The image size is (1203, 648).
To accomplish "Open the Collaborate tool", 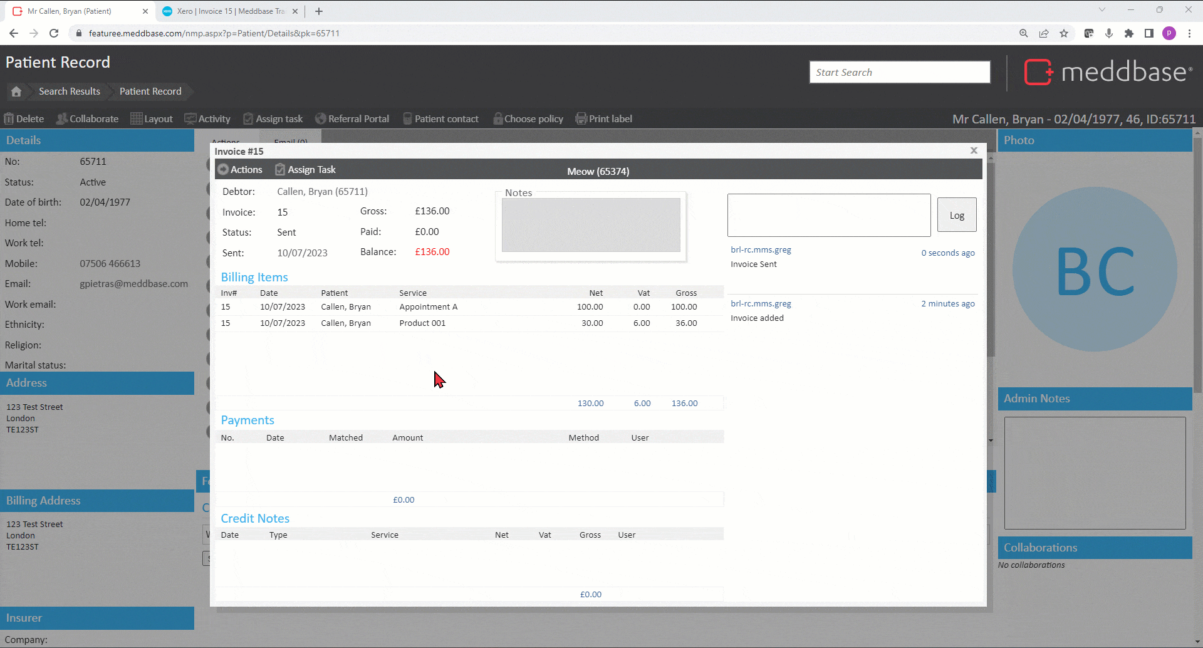I will coord(87,119).
